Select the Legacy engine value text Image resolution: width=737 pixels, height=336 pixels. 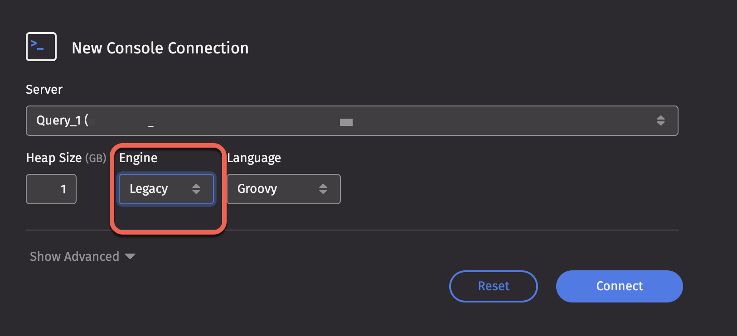[x=149, y=189]
